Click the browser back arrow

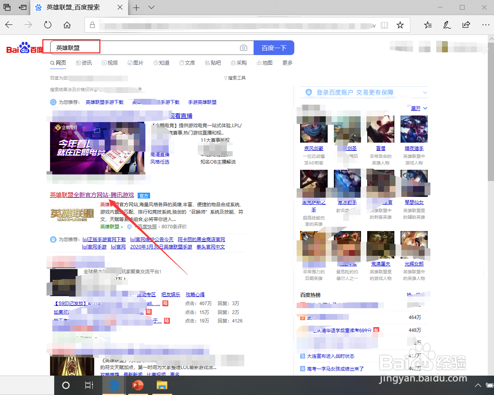pyautogui.click(x=9, y=25)
